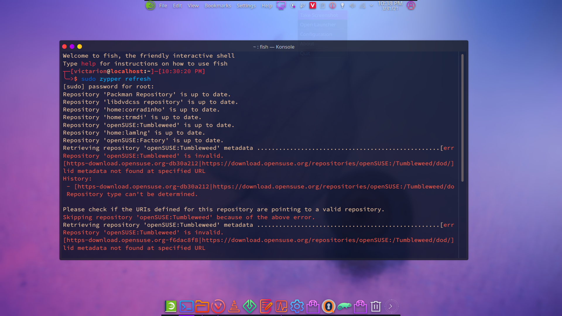Image resolution: width=562 pixels, height=316 pixels.
Task: Click the Konsole vertical scrollbar
Action: 462,118
